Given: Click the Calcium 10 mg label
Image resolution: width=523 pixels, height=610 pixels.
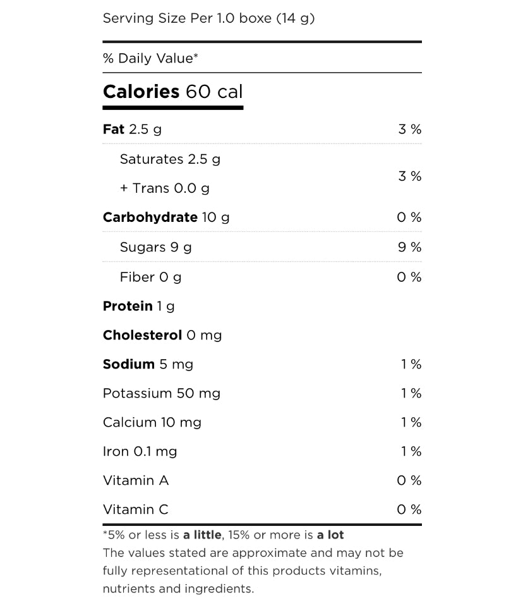Looking at the screenshot, I should click(152, 422).
